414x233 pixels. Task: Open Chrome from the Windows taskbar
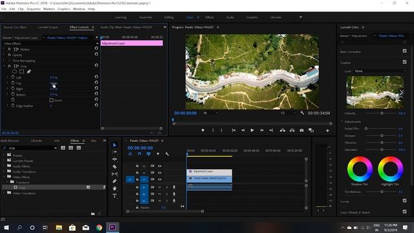pos(99,227)
